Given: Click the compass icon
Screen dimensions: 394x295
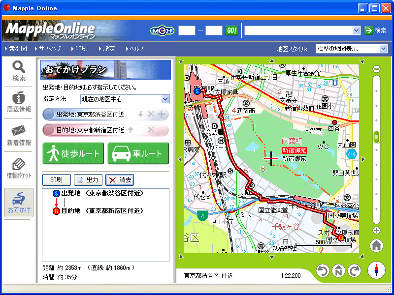Looking at the screenshot, I should [x=376, y=270].
